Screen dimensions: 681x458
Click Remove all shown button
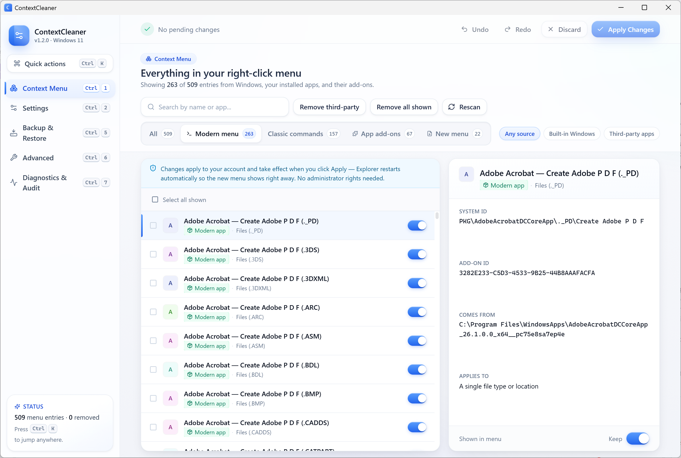tap(404, 107)
